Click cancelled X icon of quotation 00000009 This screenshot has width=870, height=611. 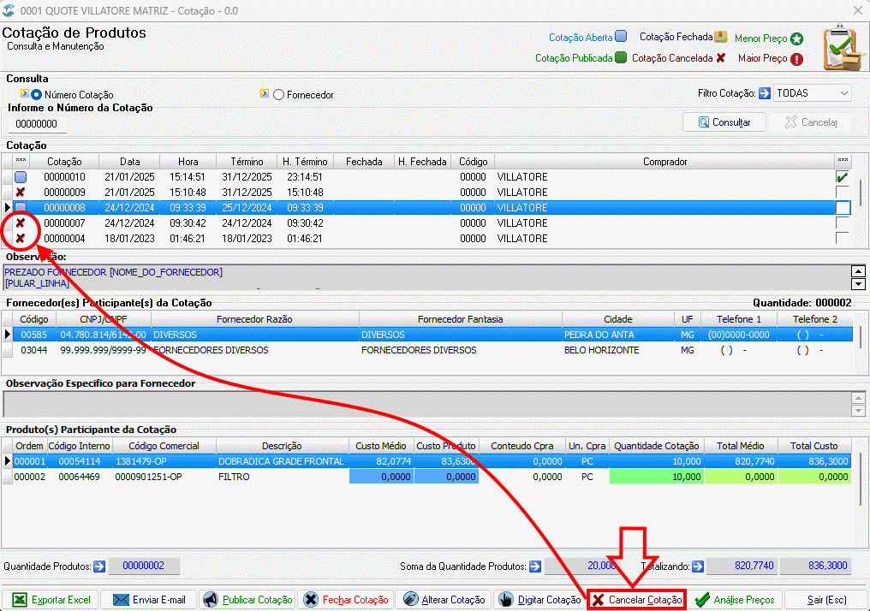(x=21, y=193)
